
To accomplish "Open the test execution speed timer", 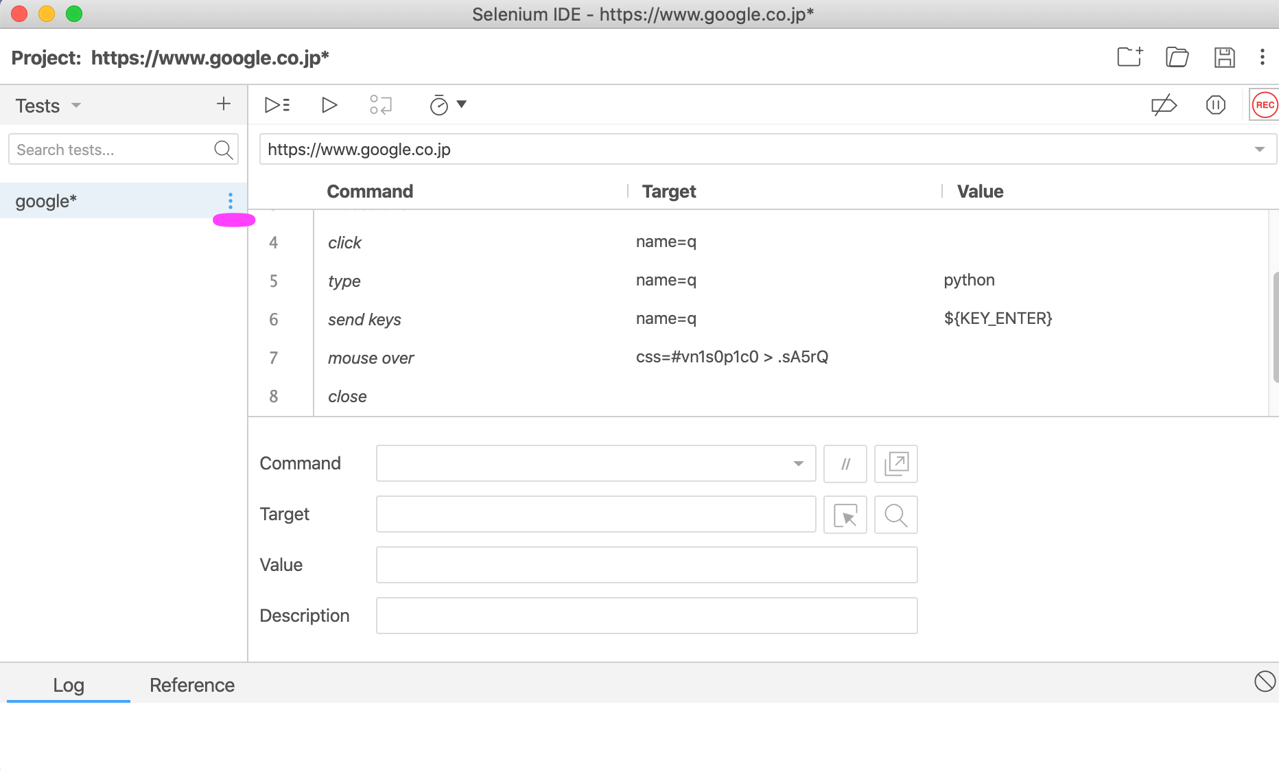I will tap(438, 105).
